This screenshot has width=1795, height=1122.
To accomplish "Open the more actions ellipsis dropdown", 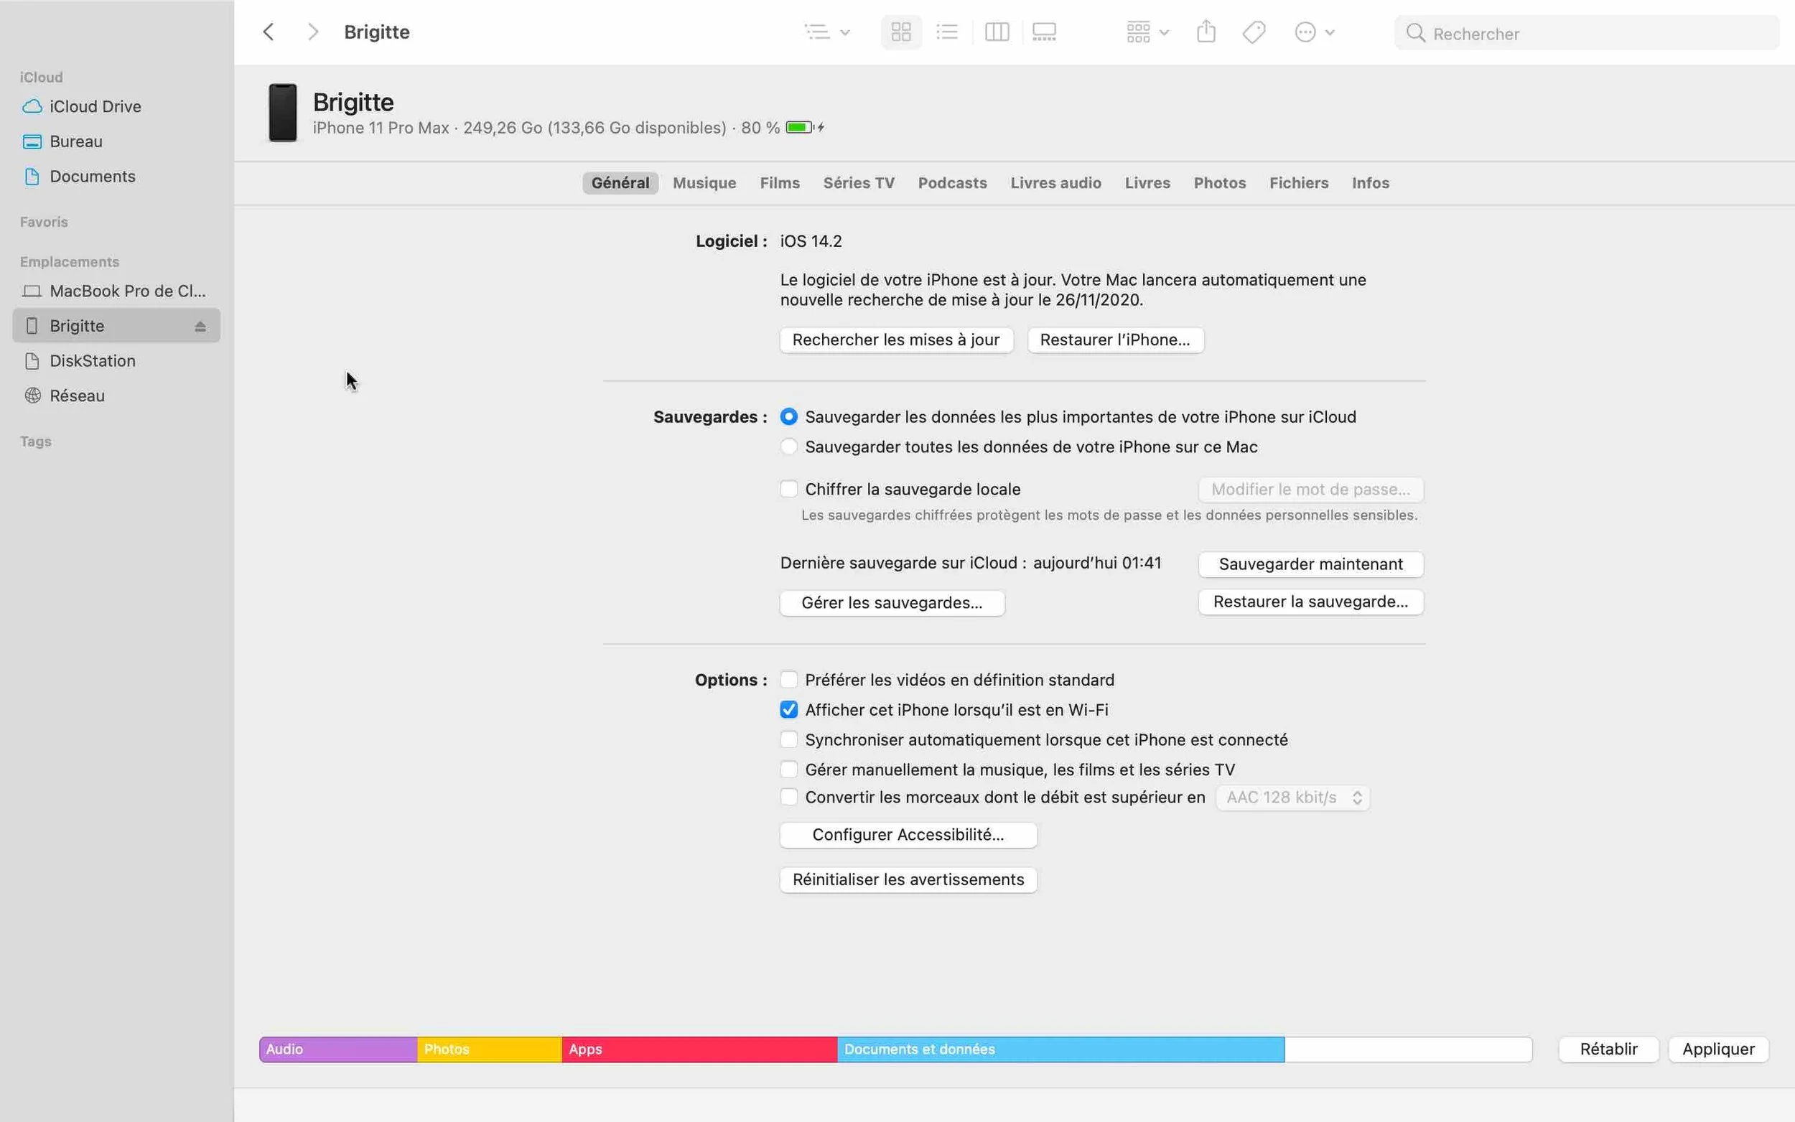I will click(x=1313, y=31).
